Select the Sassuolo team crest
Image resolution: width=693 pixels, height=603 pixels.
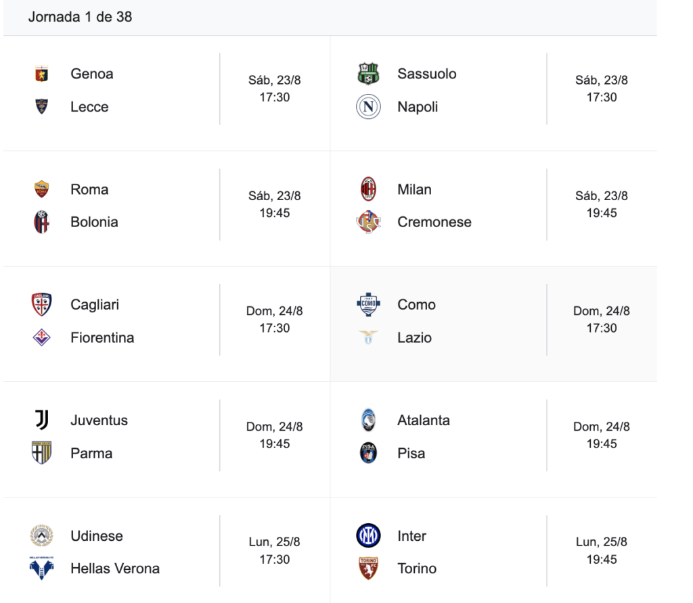pos(368,74)
